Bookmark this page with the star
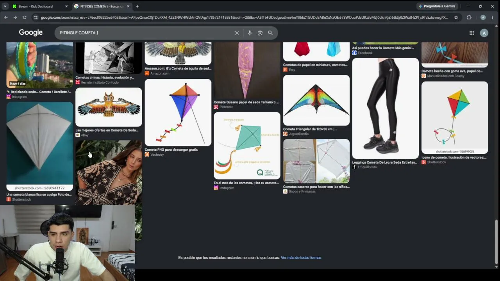Screen dimensions: 500x281 point(456,17)
